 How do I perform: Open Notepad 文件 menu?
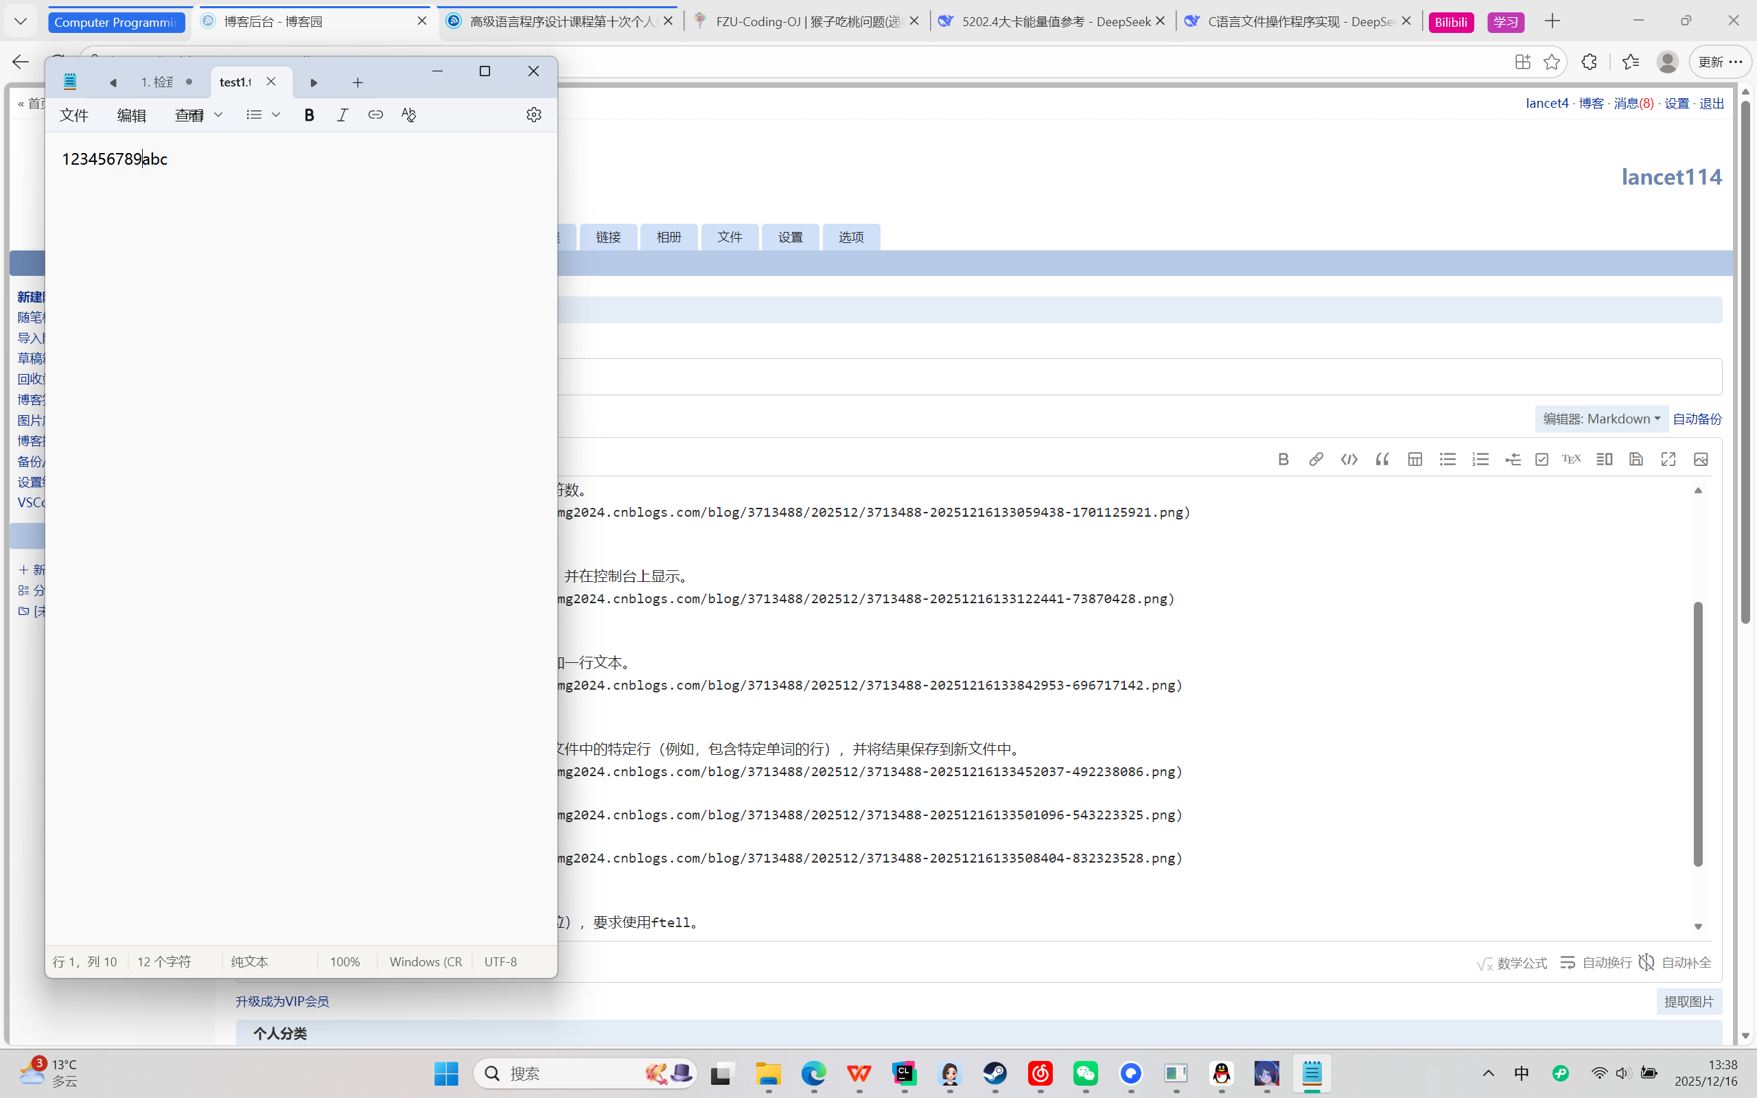click(74, 115)
